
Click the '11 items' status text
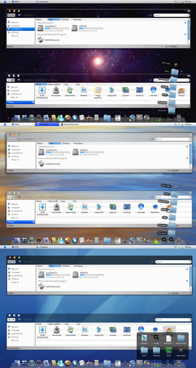click(x=10, y=106)
